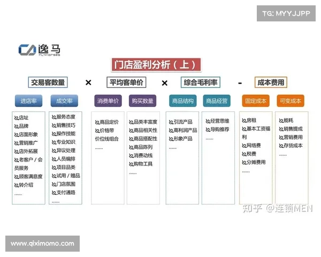The width and height of the screenshot is (321, 257).
Task: Select the 品类丰富度 item
Action: (x=143, y=122)
